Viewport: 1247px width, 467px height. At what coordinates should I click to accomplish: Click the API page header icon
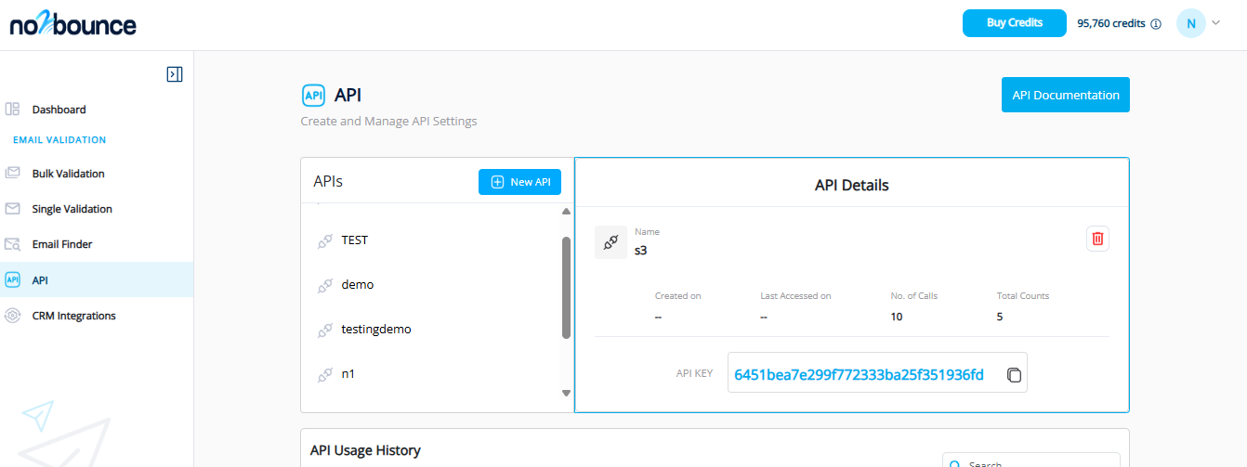313,96
